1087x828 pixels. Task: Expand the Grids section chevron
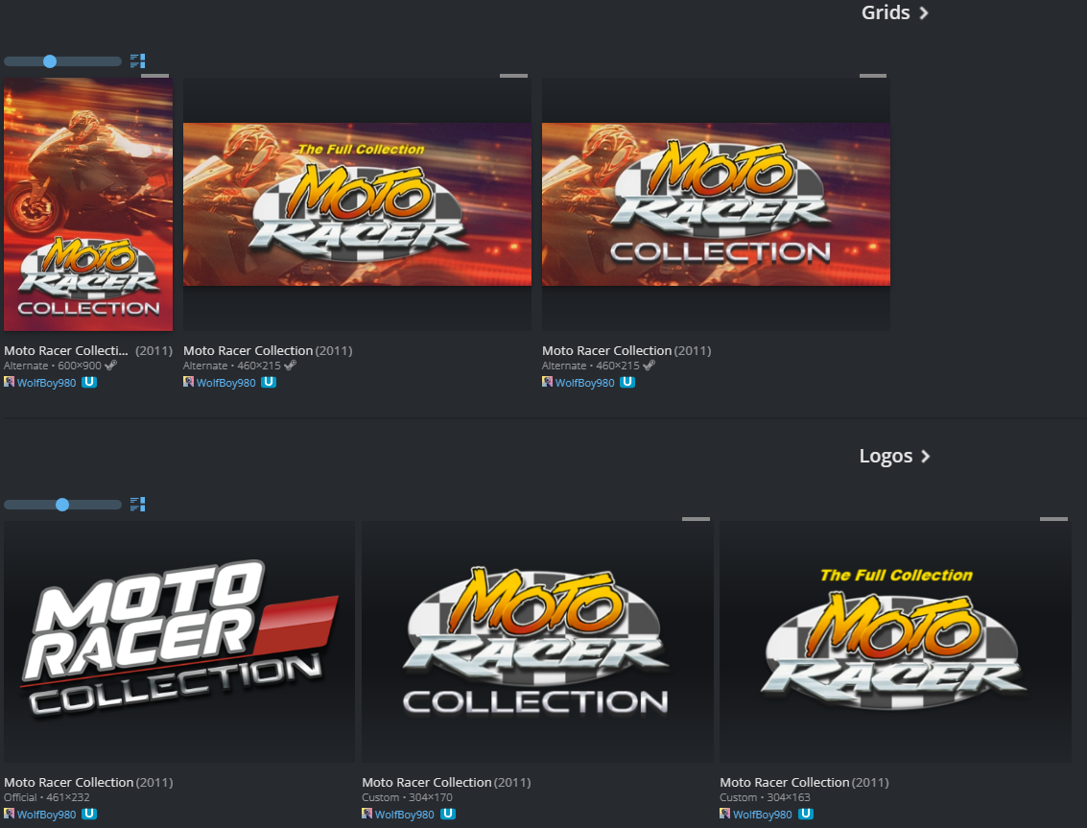(923, 13)
